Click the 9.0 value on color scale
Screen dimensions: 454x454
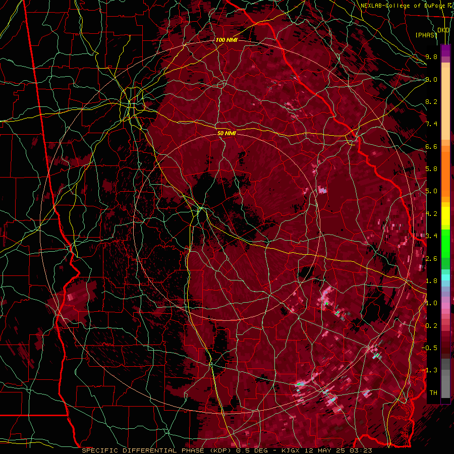(431, 79)
